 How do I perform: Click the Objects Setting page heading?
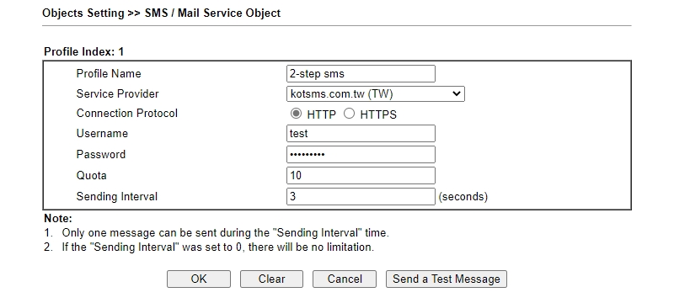pyautogui.click(x=161, y=13)
